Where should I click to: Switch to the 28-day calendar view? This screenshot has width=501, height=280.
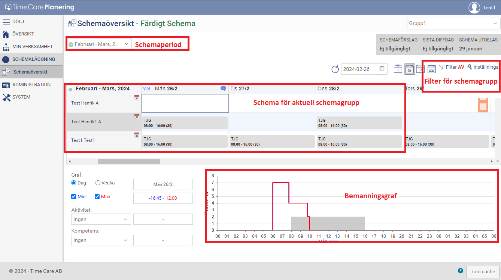(x=431, y=69)
